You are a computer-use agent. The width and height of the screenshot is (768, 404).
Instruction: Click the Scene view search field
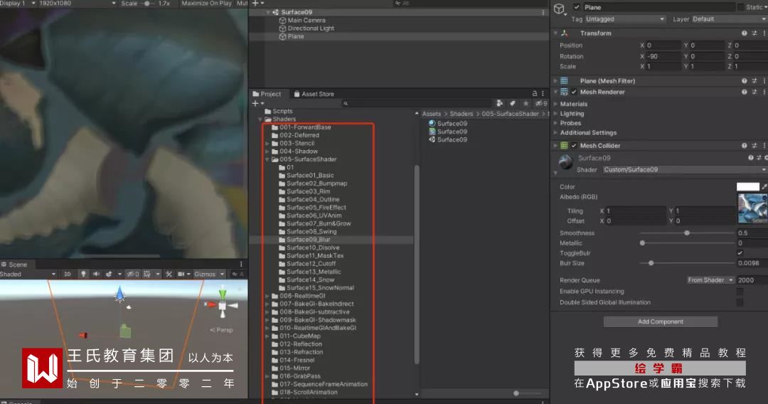238,275
